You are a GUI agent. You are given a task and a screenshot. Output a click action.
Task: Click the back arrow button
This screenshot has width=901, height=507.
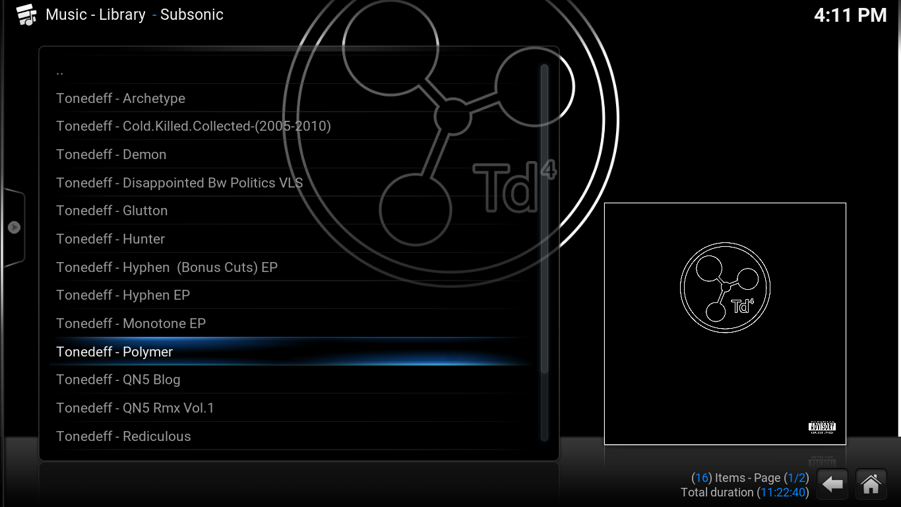[832, 485]
